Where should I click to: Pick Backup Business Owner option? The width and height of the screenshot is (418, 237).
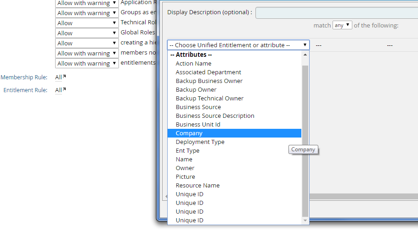234,81
